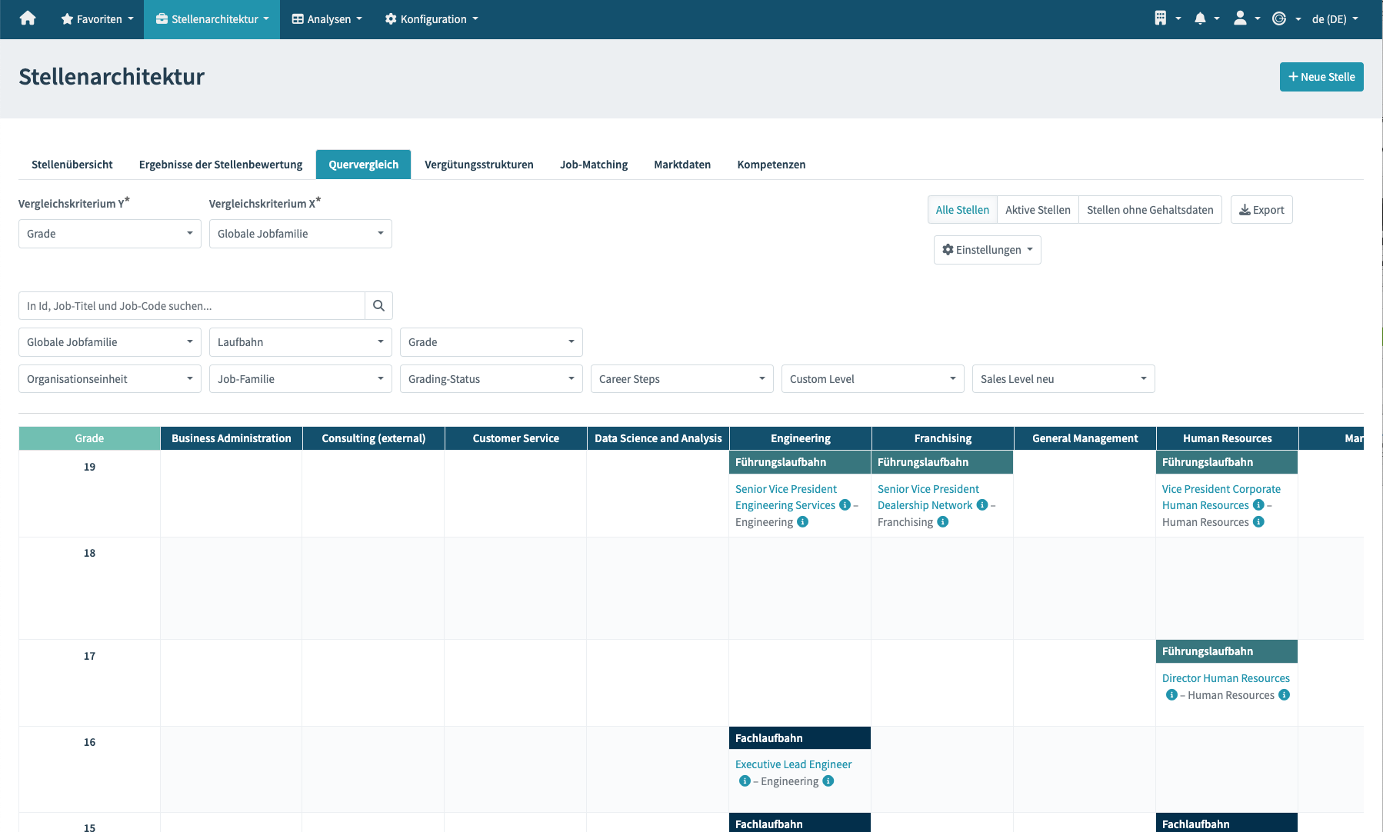The height and width of the screenshot is (832, 1383).
Task: Open Vergleichskriterium Y Grade dropdown
Action: pos(110,234)
